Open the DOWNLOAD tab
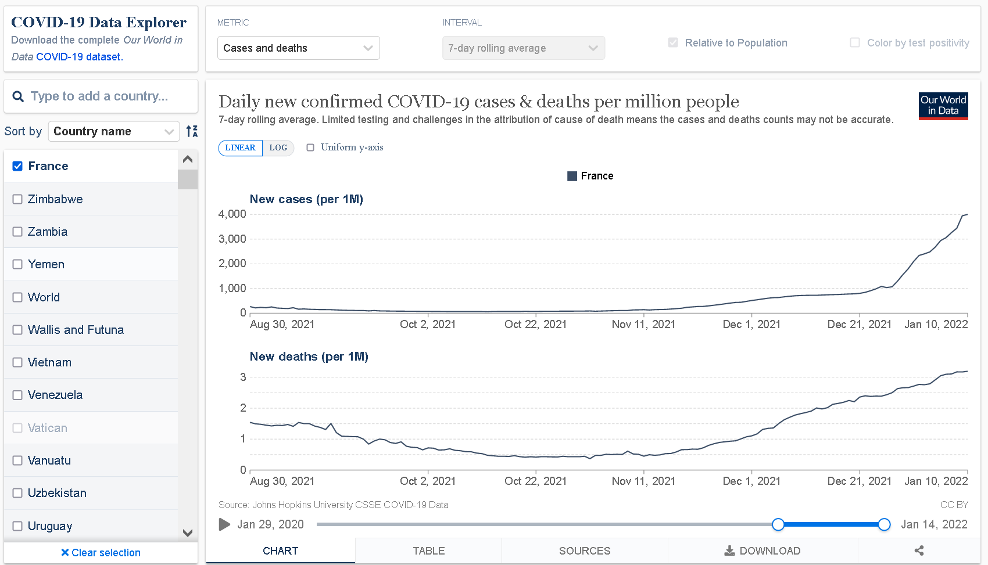Image resolution: width=988 pixels, height=565 pixels. tap(763, 550)
